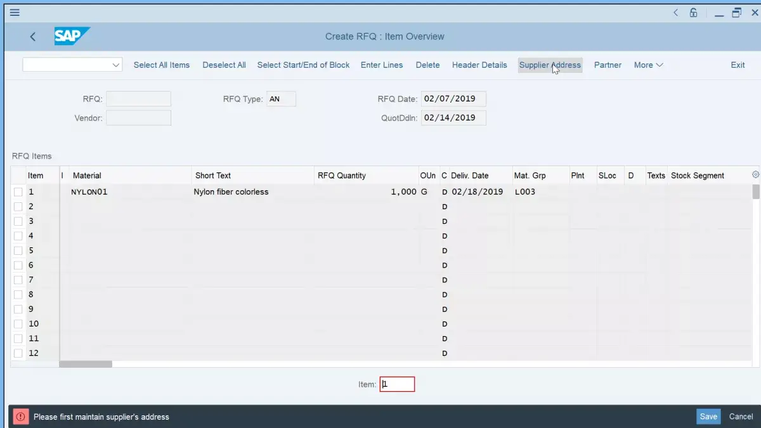Click the table's horizontal scrollbar
761x428 pixels.
click(86, 364)
